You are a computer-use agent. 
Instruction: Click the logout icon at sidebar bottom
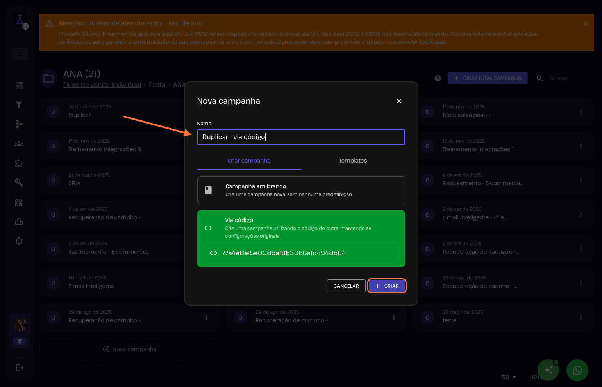coord(20,368)
